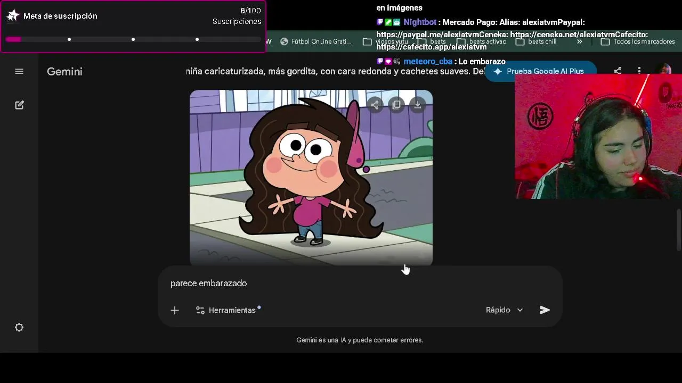Screen dimensions: 682x383
Task: Click the plus icon to add files
Action: click(x=175, y=310)
